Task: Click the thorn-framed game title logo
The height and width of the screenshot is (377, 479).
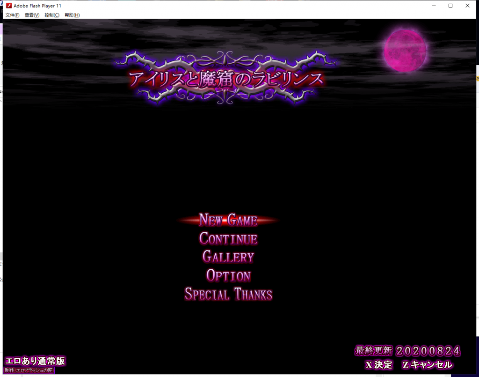Action: (227, 78)
